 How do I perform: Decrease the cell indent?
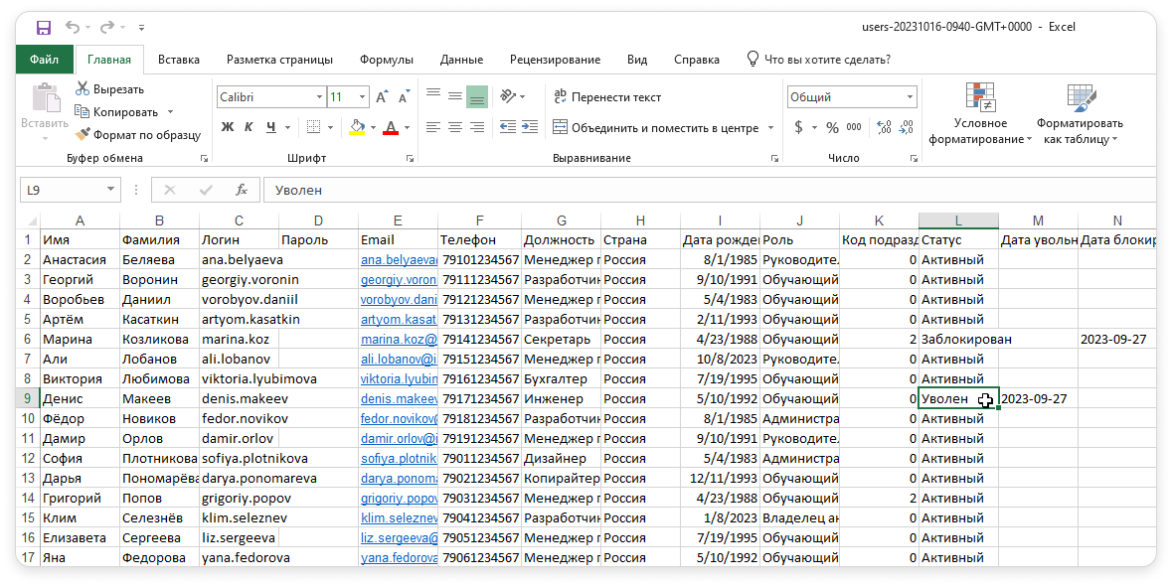tap(508, 128)
